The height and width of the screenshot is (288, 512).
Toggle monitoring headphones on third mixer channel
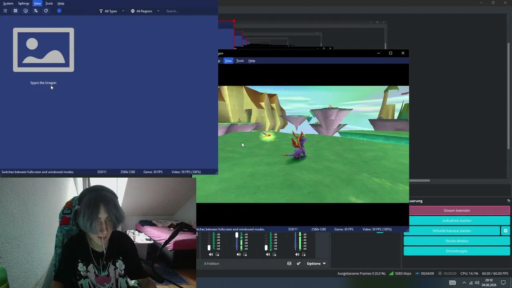275,254
